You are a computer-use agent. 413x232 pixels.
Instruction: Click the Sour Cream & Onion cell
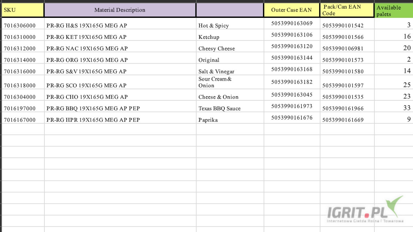click(215, 82)
